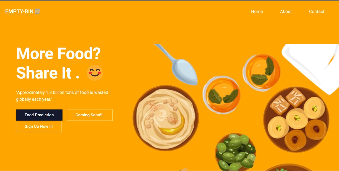
Task: Click the silver spoon illustration
Action: point(177,64)
